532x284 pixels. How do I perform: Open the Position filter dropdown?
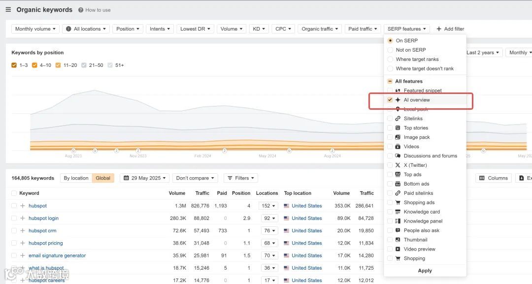point(128,29)
